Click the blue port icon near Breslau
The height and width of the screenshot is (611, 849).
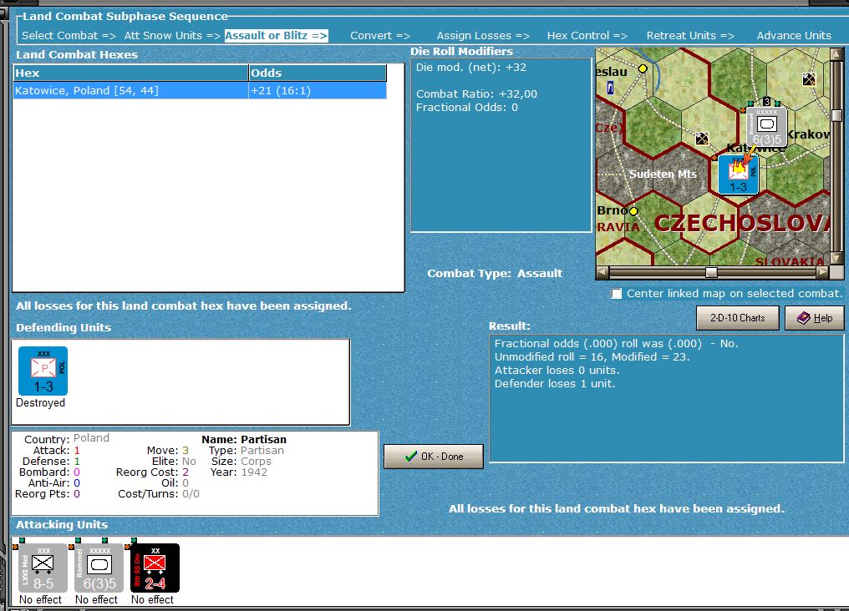tap(610, 88)
